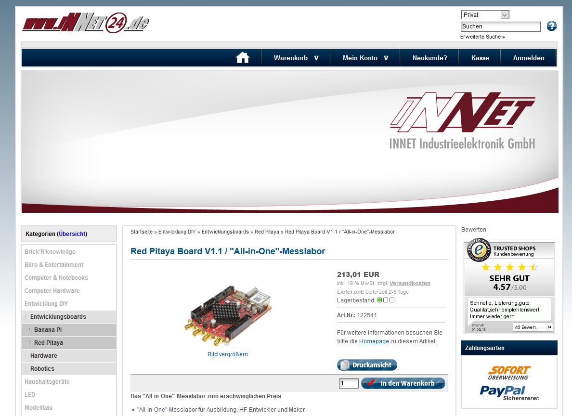This screenshot has height=416, width=572.
Task: Open the Neukunde? menu item
Action: coord(430,58)
